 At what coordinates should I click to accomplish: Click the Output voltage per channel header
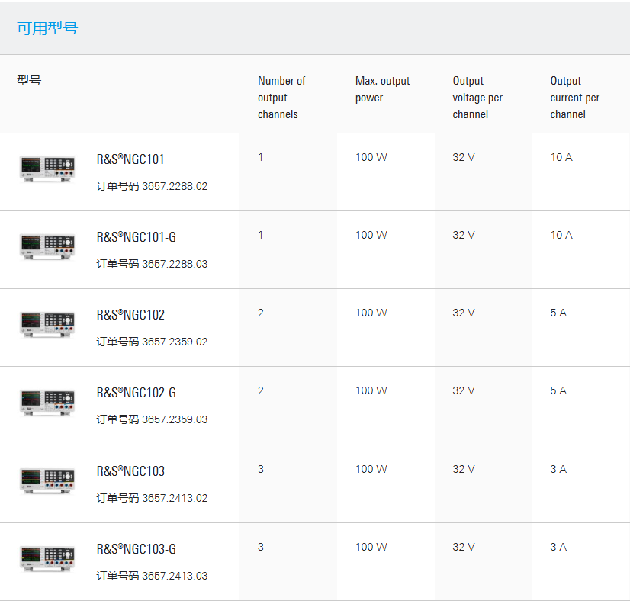pos(477,98)
